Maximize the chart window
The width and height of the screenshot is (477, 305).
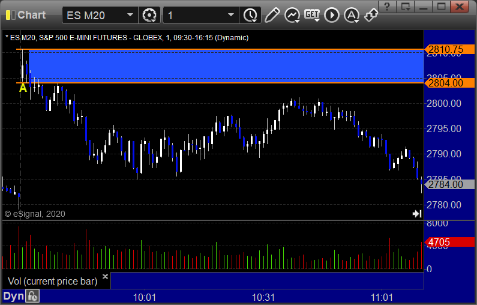pos(442,7)
